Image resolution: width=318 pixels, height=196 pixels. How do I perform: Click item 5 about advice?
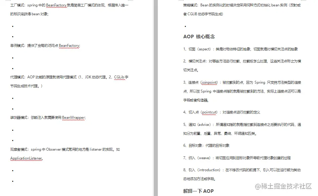point(242,125)
